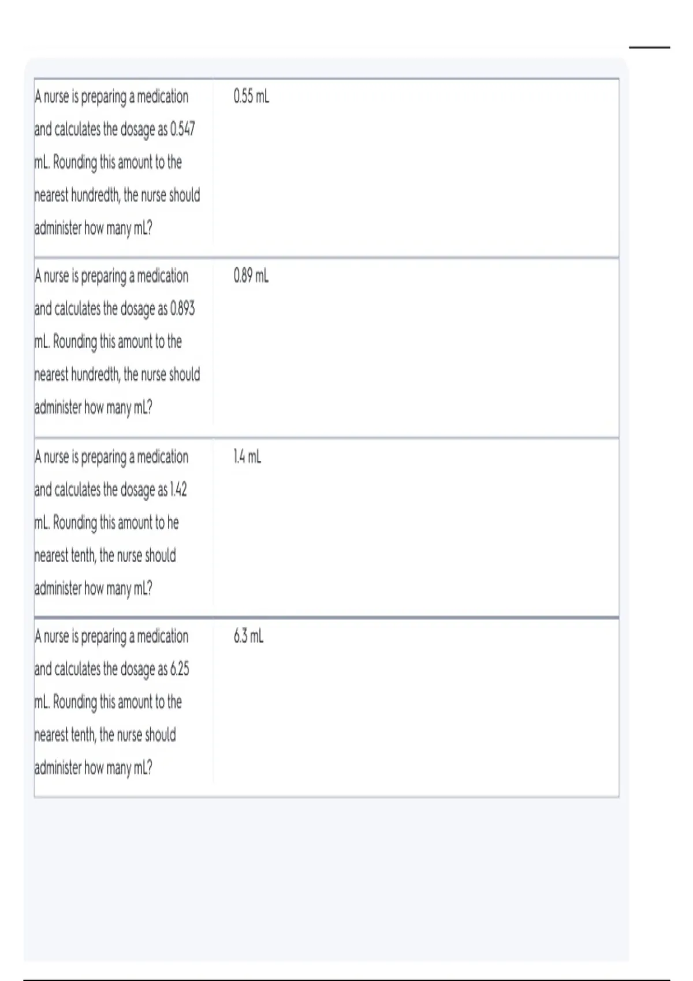Select the "0.89 mL" answer text
693x981 pixels.
251,276
